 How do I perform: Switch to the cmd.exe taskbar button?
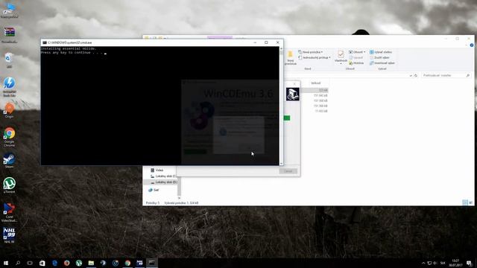click(x=152, y=263)
